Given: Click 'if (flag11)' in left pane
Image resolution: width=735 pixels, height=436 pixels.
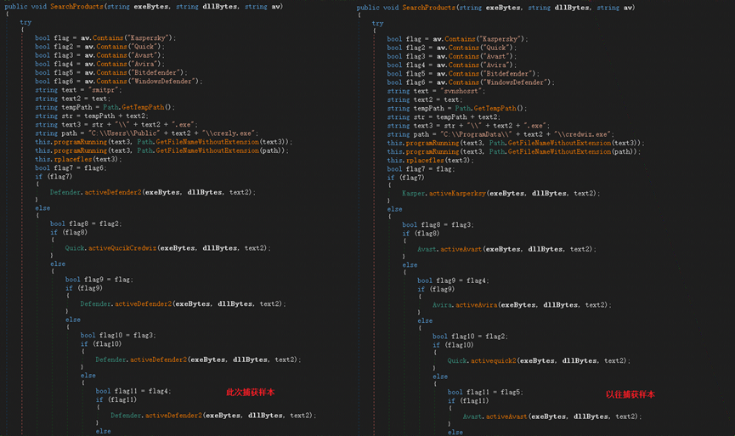Looking at the screenshot, I should coord(116,399).
